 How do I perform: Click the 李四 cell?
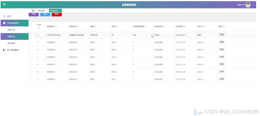pyautogui.click(x=199, y=35)
